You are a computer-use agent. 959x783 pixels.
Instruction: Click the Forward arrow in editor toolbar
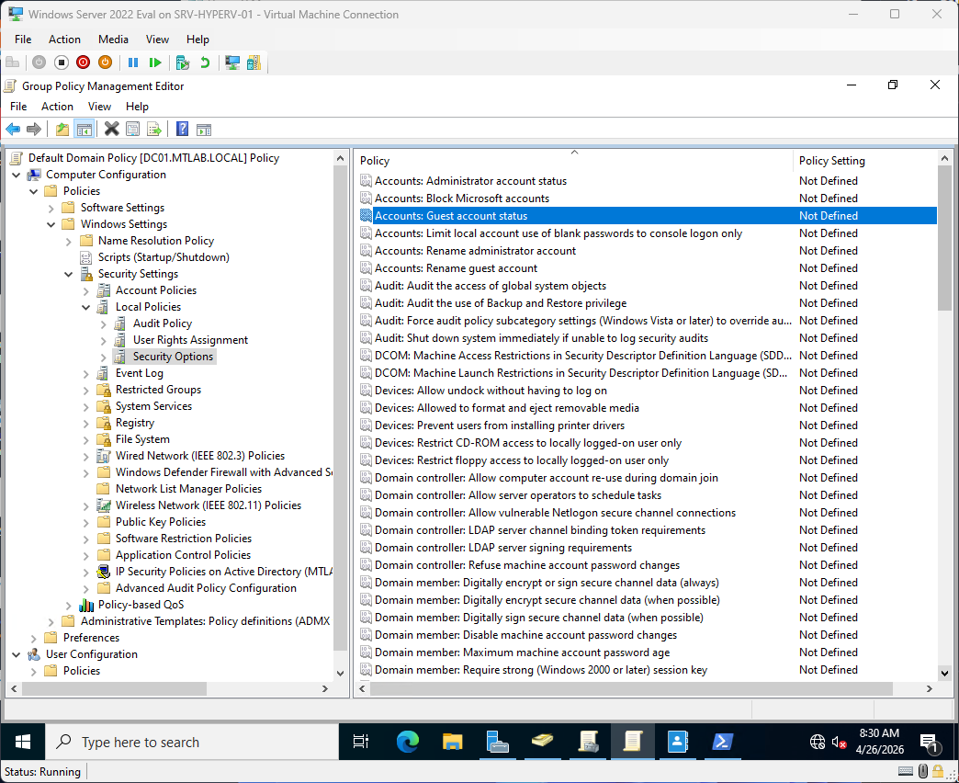[34, 129]
